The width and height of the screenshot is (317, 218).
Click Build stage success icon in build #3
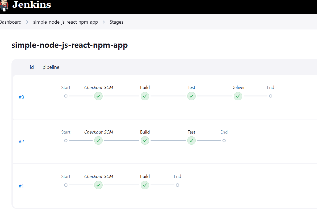pos(145,96)
